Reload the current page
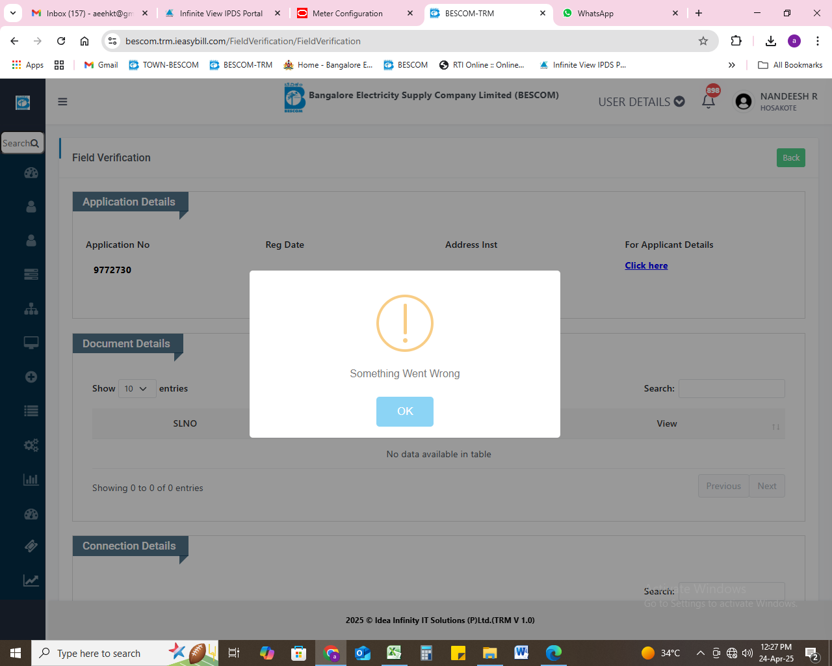Viewport: 832px width, 666px height. pos(61,41)
